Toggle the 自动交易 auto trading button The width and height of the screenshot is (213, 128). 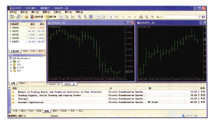point(37,17)
